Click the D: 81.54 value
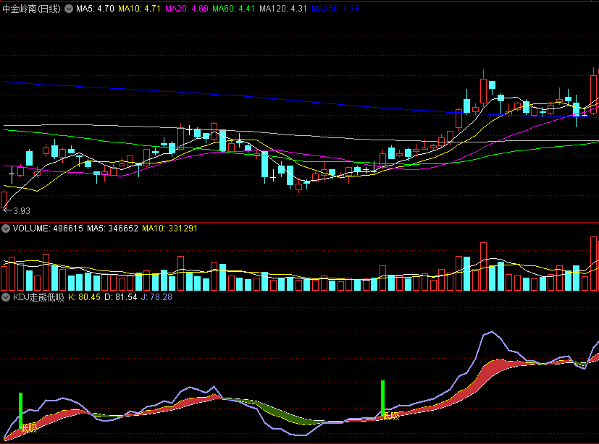The height and width of the screenshot is (444, 599). point(121,297)
